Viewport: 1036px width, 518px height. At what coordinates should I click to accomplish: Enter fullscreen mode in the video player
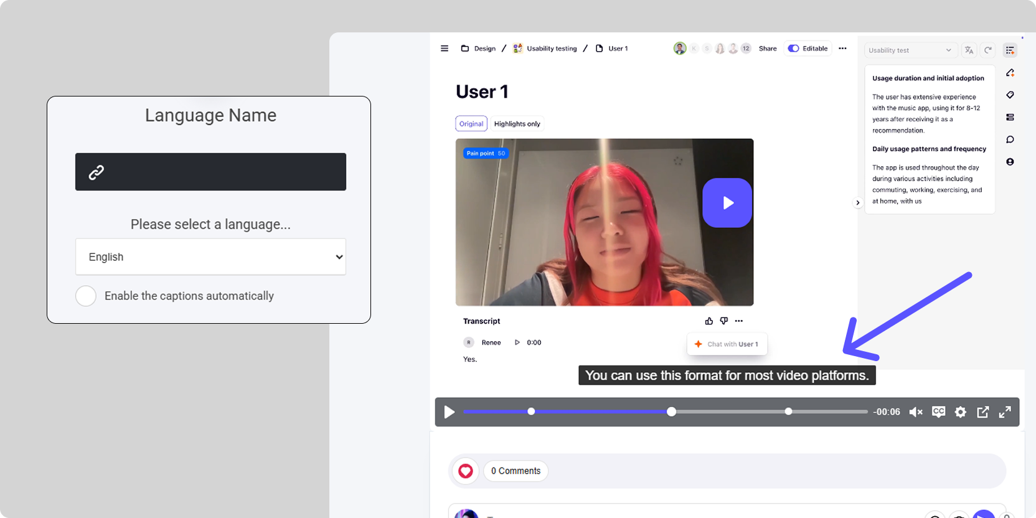(1005, 412)
